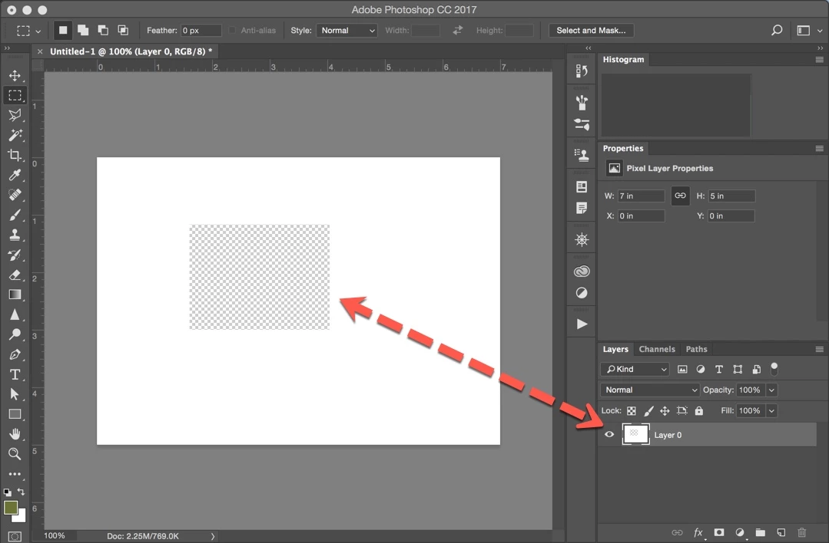Toggle the layer filter on/off switch

[774, 368]
